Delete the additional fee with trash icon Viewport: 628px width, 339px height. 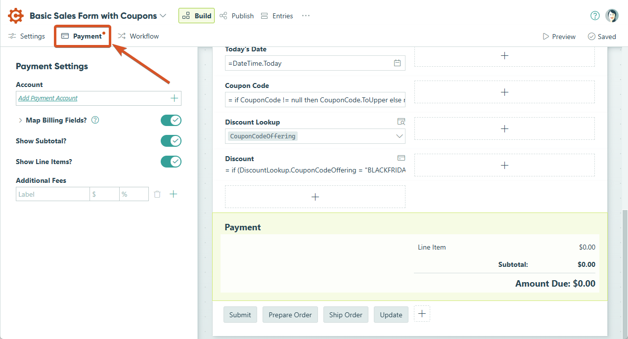[x=157, y=194]
